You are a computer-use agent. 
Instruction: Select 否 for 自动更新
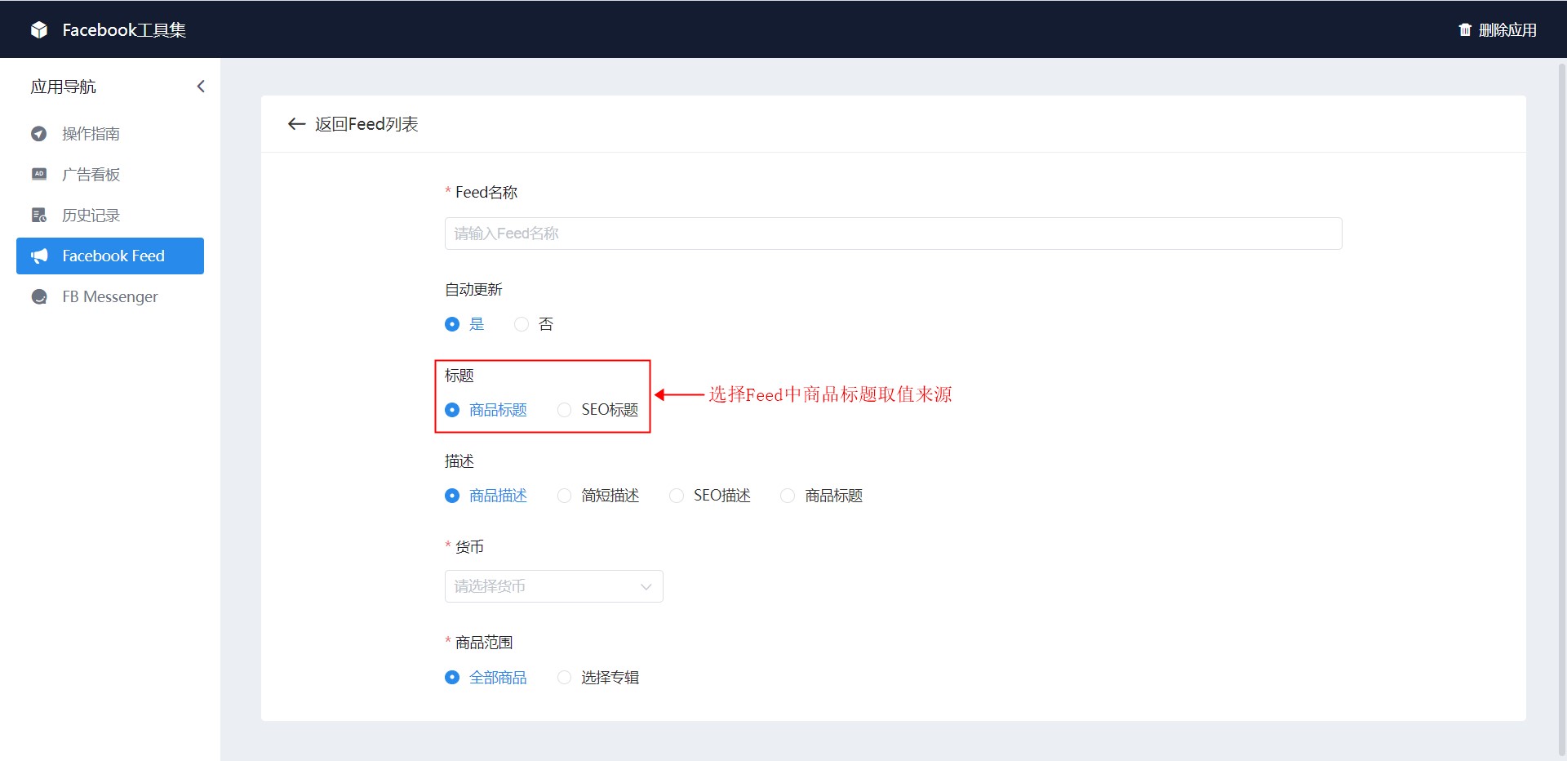click(x=534, y=324)
